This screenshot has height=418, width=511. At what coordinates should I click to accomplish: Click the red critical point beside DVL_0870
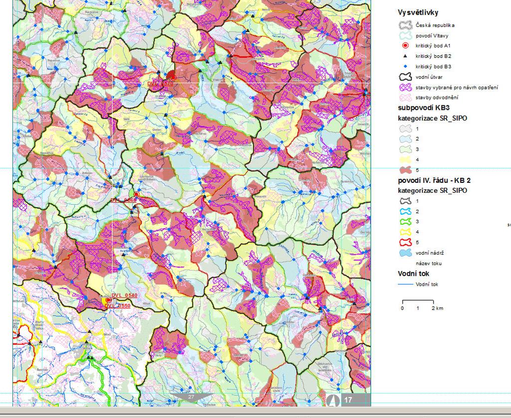tap(173, 77)
